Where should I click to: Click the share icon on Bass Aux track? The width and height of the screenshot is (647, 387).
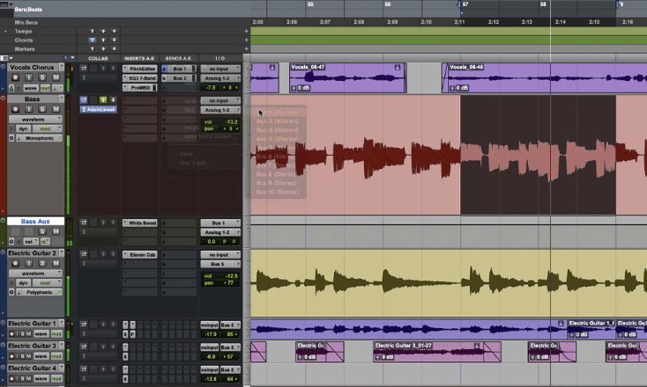(x=84, y=223)
